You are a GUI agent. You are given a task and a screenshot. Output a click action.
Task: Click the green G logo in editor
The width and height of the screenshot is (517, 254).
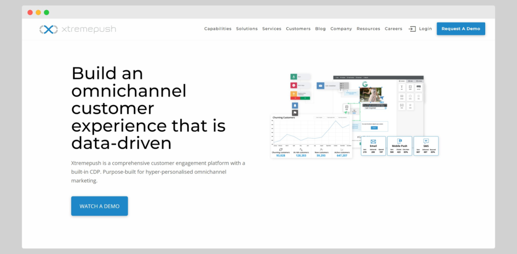[x=365, y=84]
